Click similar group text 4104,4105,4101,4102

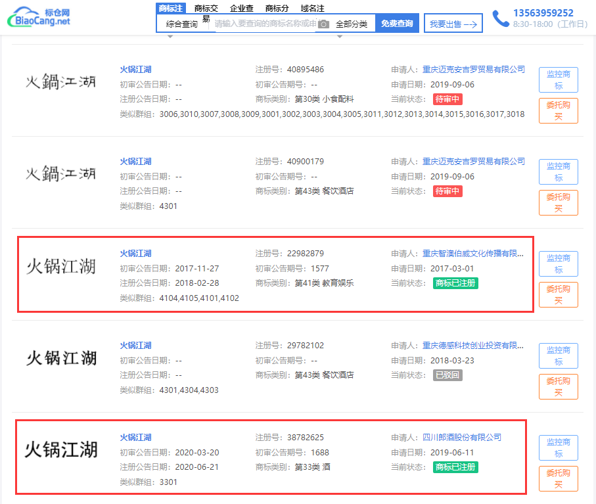coord(199,298)
